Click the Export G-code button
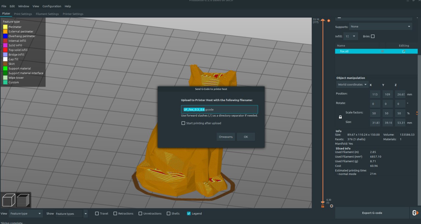Image resolution: width=421 pixels, height=224 pixels. (x=372, y=213)
